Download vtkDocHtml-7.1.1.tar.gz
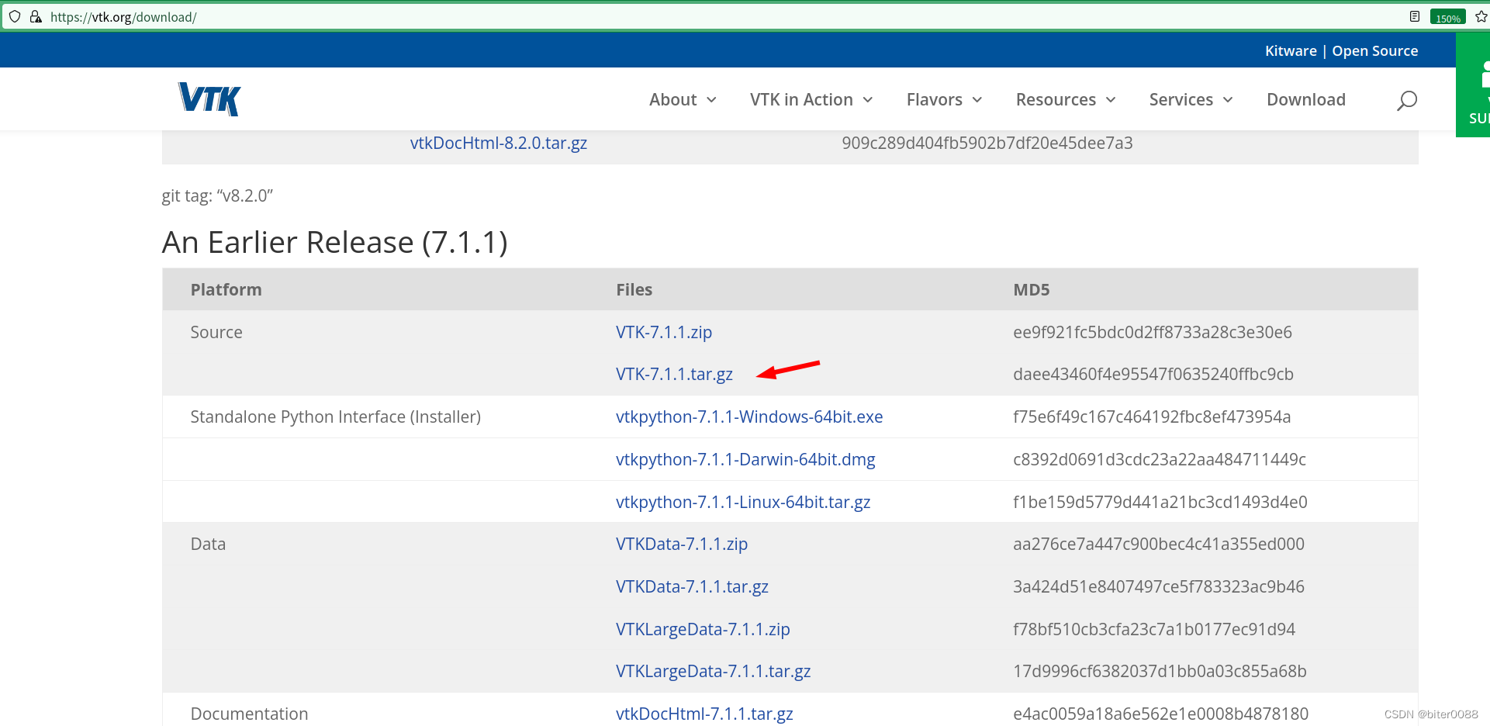The height and width of the screenshot is (726, 1490). (x=704, y=714)
